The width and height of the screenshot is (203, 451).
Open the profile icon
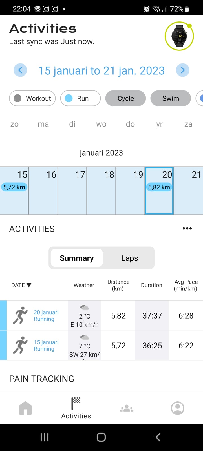(x=178, y=408)
